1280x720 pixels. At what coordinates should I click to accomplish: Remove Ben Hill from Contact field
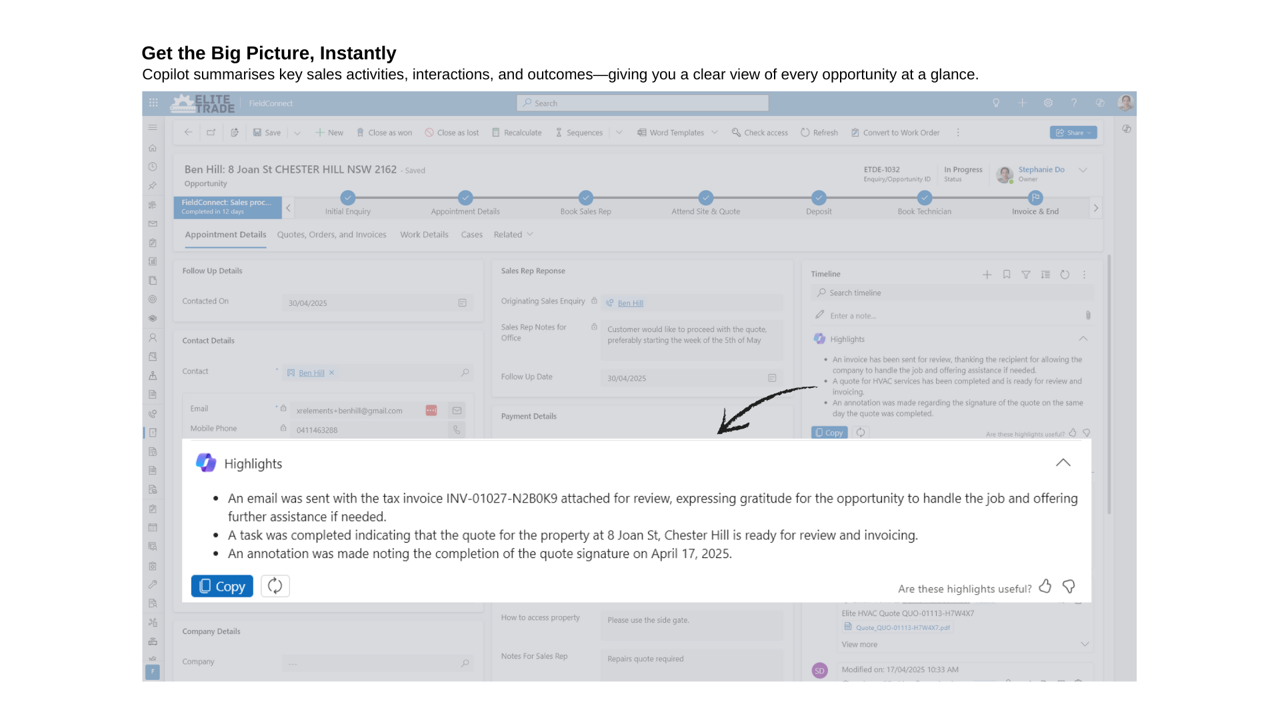[x=331, y=373]
